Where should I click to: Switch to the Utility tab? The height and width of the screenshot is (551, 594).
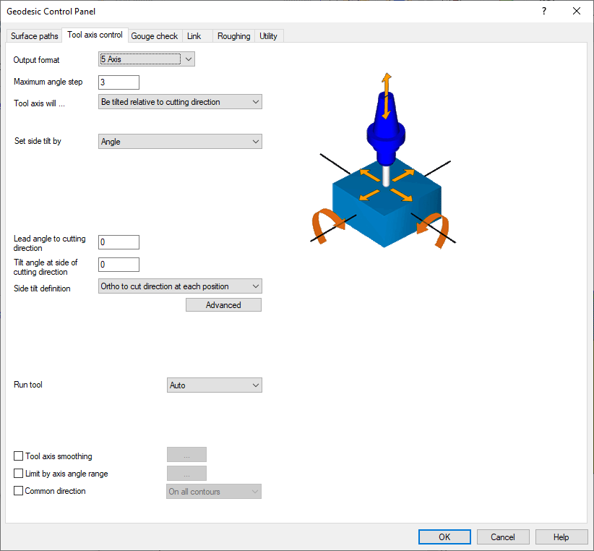click(268, 36)
